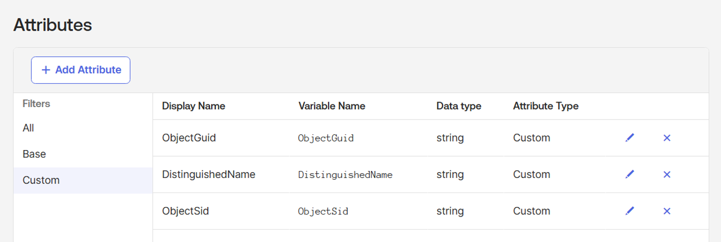
Task: Select the ObjectSid display name cell
Action: point(185,211)
